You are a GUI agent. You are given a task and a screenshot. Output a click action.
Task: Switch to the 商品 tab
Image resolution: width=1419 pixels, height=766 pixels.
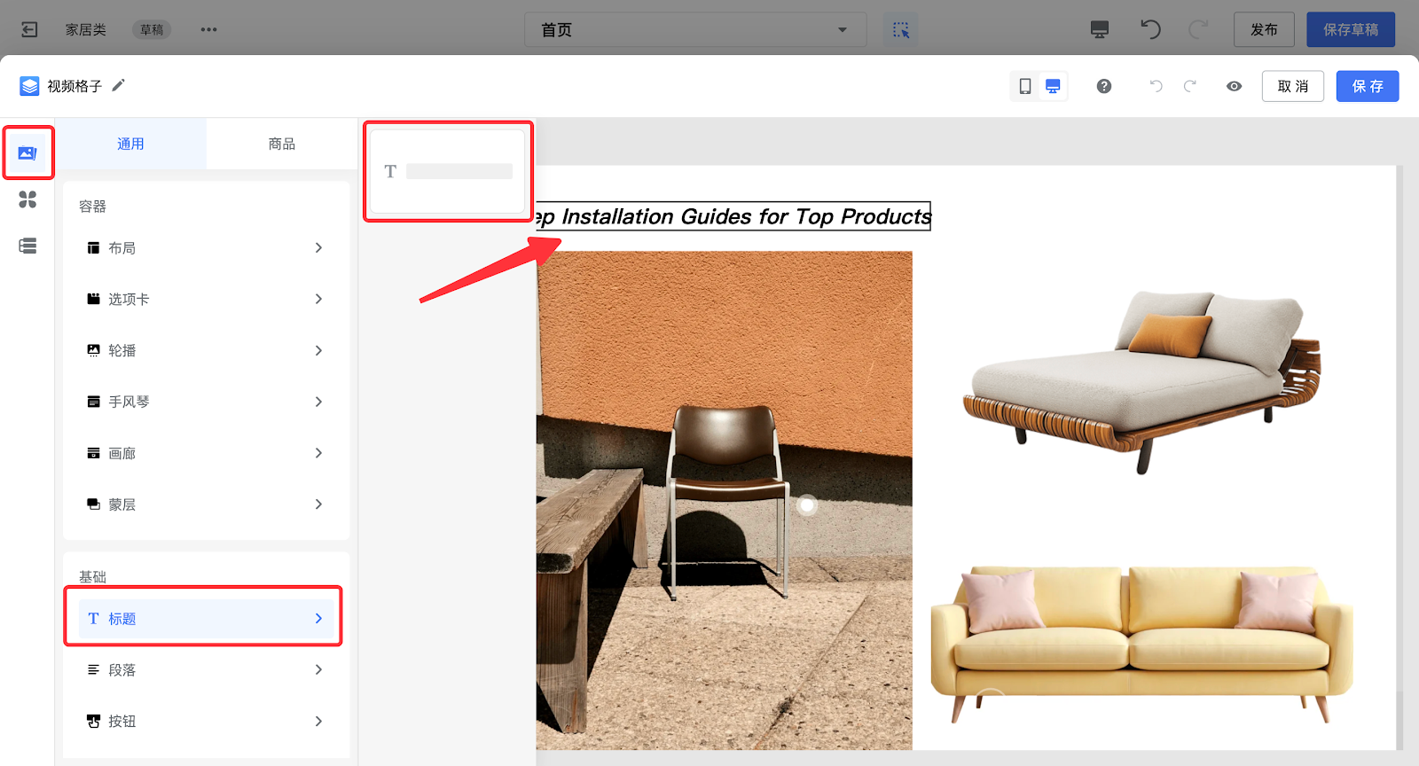[281, 144]
